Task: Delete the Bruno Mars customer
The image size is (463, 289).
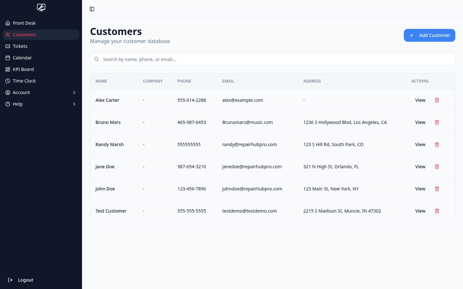Action: pos(437,122)
